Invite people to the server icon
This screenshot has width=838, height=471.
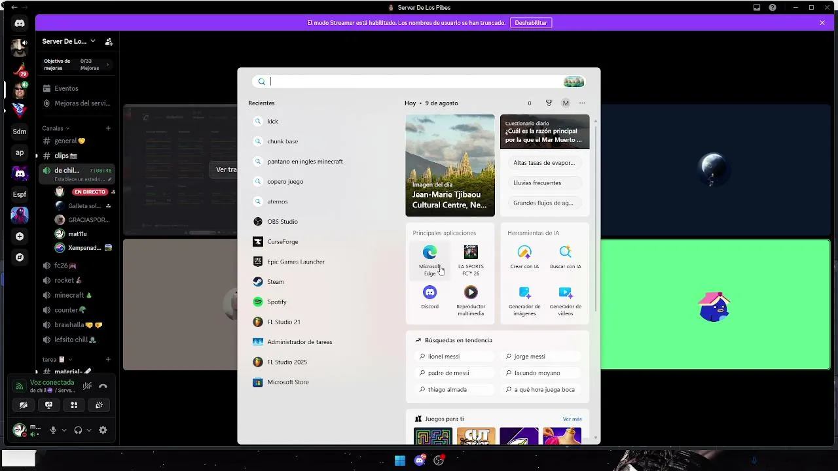click(109, 41)
